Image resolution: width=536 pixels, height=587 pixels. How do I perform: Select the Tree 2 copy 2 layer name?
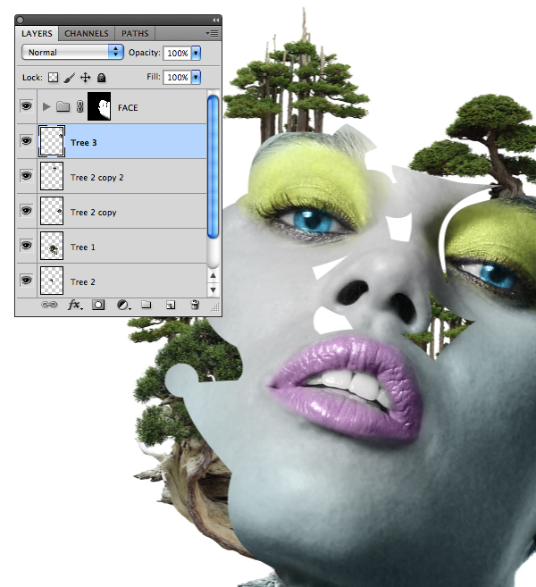pyautogui.click(x=97, y=178)
